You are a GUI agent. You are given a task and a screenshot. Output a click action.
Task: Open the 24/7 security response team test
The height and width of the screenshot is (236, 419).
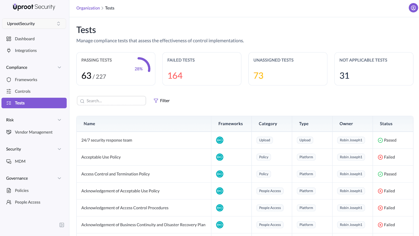tap(107, 140)
